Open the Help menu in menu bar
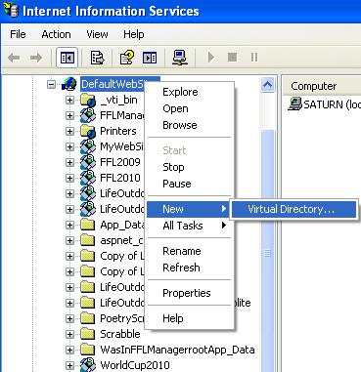 click(134, 34)
